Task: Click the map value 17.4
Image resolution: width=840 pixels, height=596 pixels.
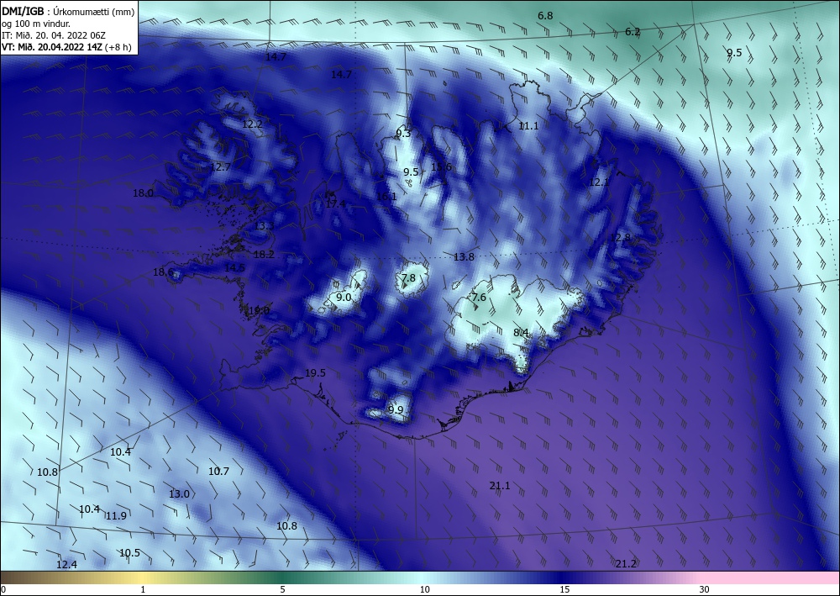Action: point(335,203)
